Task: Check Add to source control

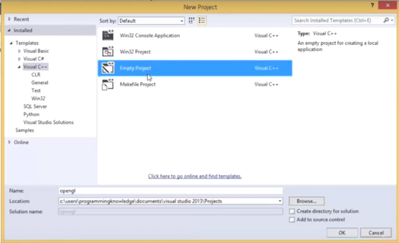Action: [292, 220]
